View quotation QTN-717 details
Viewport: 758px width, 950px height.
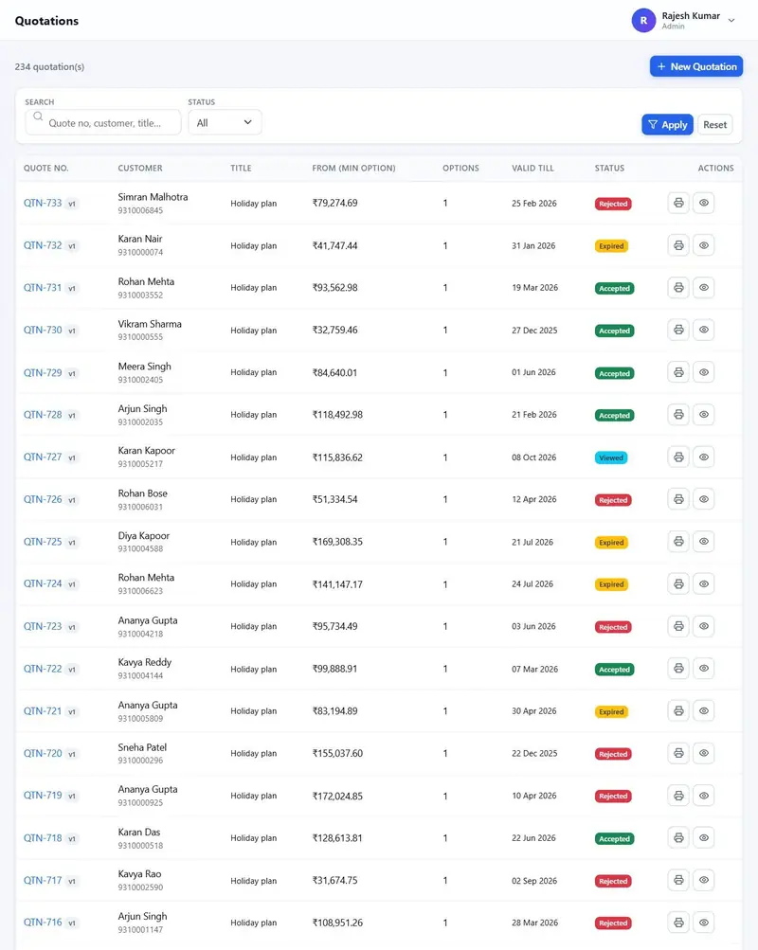[x=703, y=880]
